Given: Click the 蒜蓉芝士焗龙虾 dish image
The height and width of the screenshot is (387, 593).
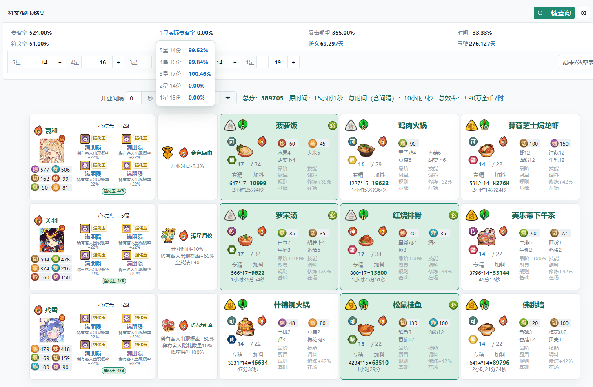Looking at the screenshot, I should point(486,150).
